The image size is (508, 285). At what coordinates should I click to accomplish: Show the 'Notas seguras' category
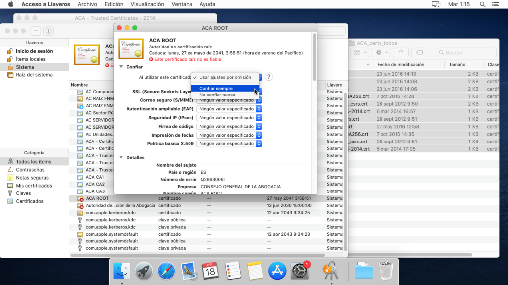pos(34,178)
